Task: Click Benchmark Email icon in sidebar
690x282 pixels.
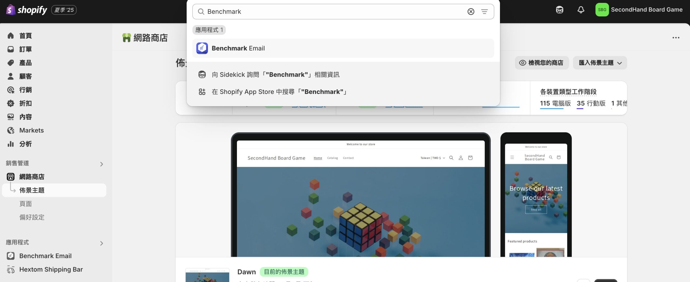Action: click(x=11, y=256)
